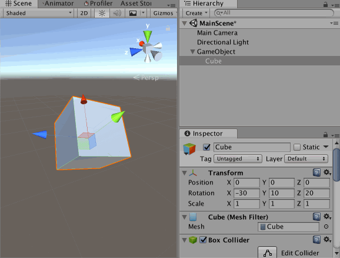Screen dimensions: 340x258
Task: Open the Shaded draw mode dropdown
Action: 38,13
